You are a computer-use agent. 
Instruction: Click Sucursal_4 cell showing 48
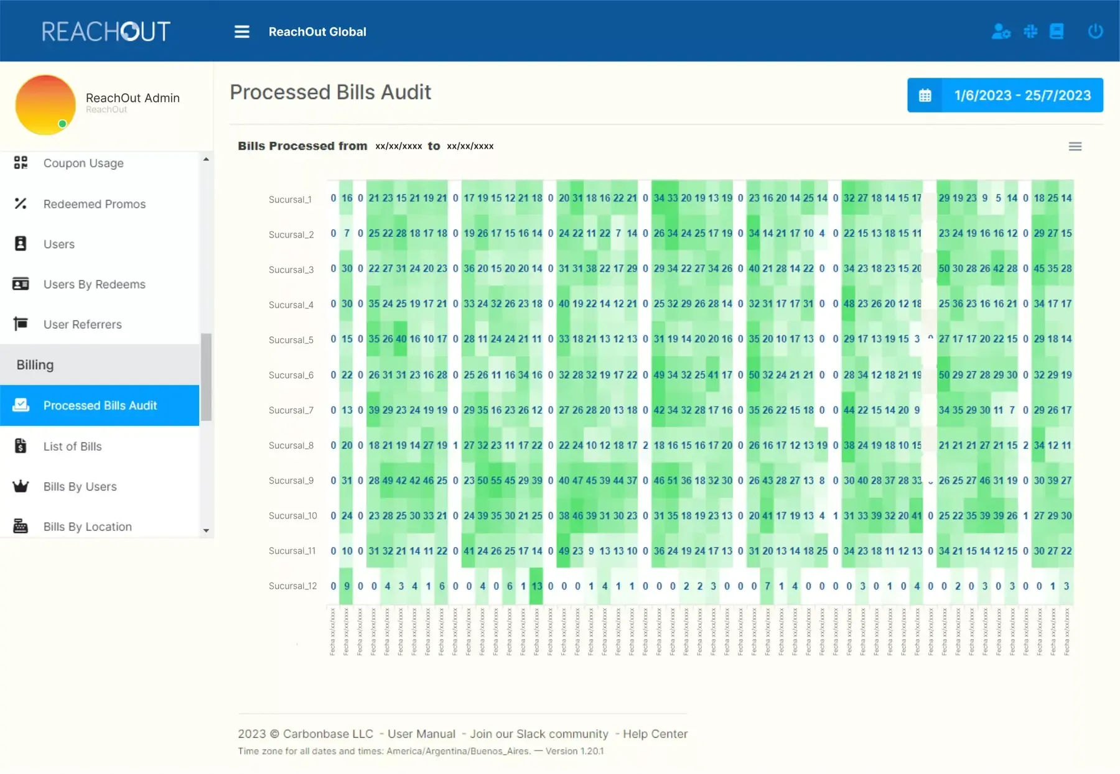coord(849,304)
